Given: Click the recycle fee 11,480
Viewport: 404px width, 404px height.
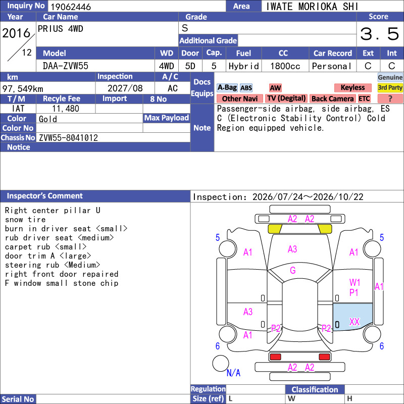Looking at the screenshot, I should click(x=66, y=109).
